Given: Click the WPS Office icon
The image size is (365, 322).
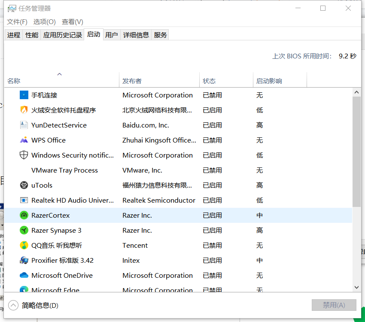Looking at the screenshot, I should click(x=24, y=140).
